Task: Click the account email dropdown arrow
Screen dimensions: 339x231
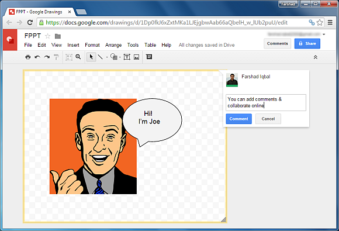Action: [324, 35]
